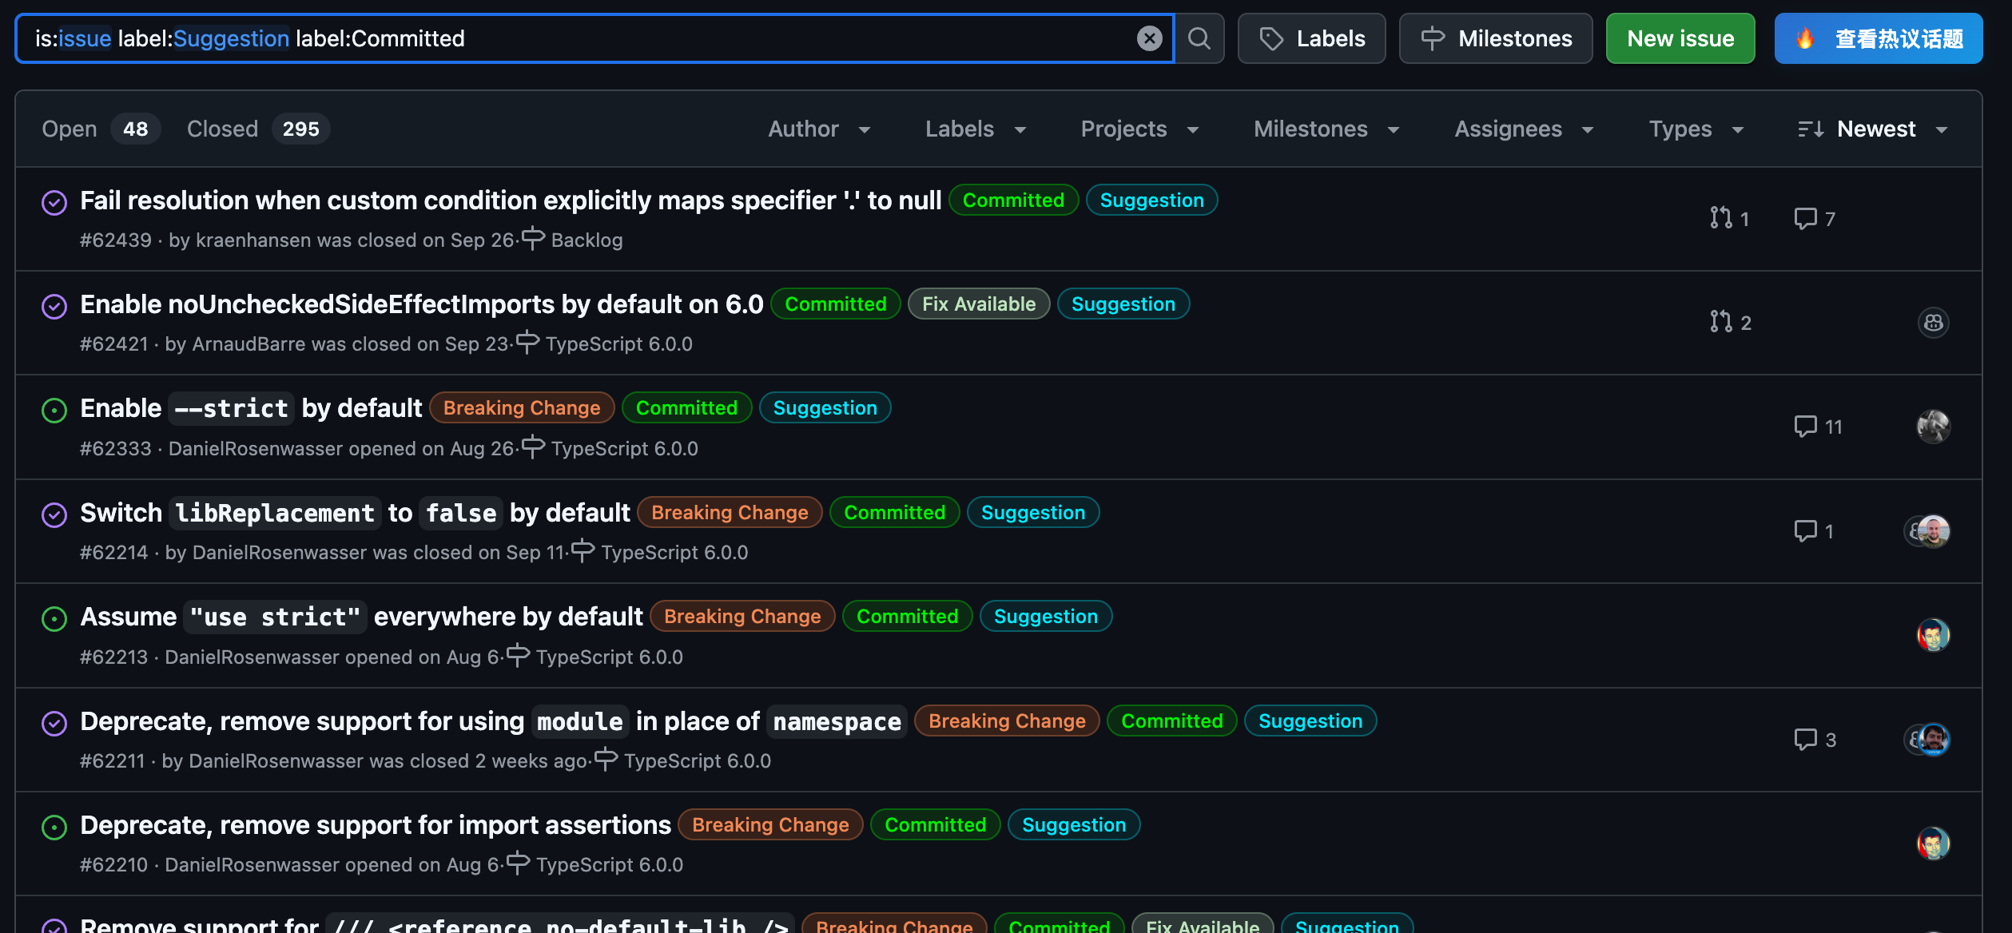Viewport: 2012px width, 933px height.
Task: Click the Breaking Change label on --strict issue
Action: pyautogui.click(x=521, y=408)
